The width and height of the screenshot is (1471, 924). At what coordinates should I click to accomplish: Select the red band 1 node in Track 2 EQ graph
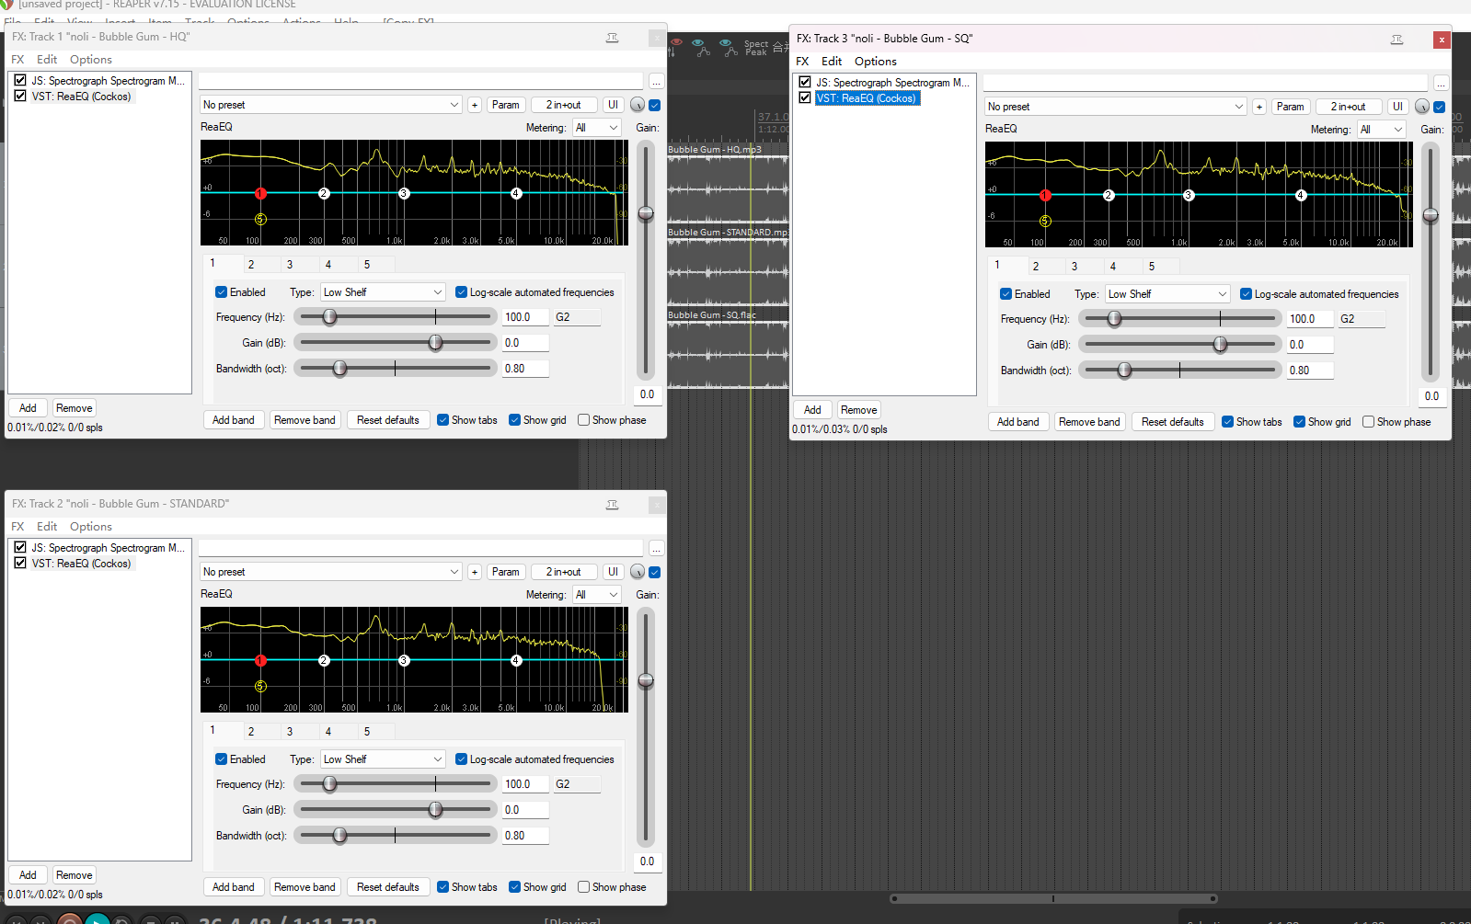click(x=260, y=660)
